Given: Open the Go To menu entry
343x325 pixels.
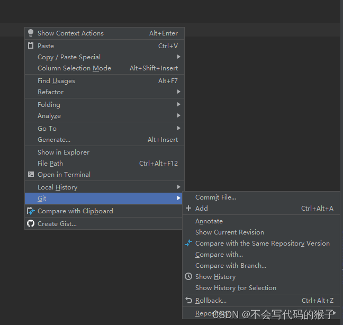Looking at the screenshot, I should [104, 129].
